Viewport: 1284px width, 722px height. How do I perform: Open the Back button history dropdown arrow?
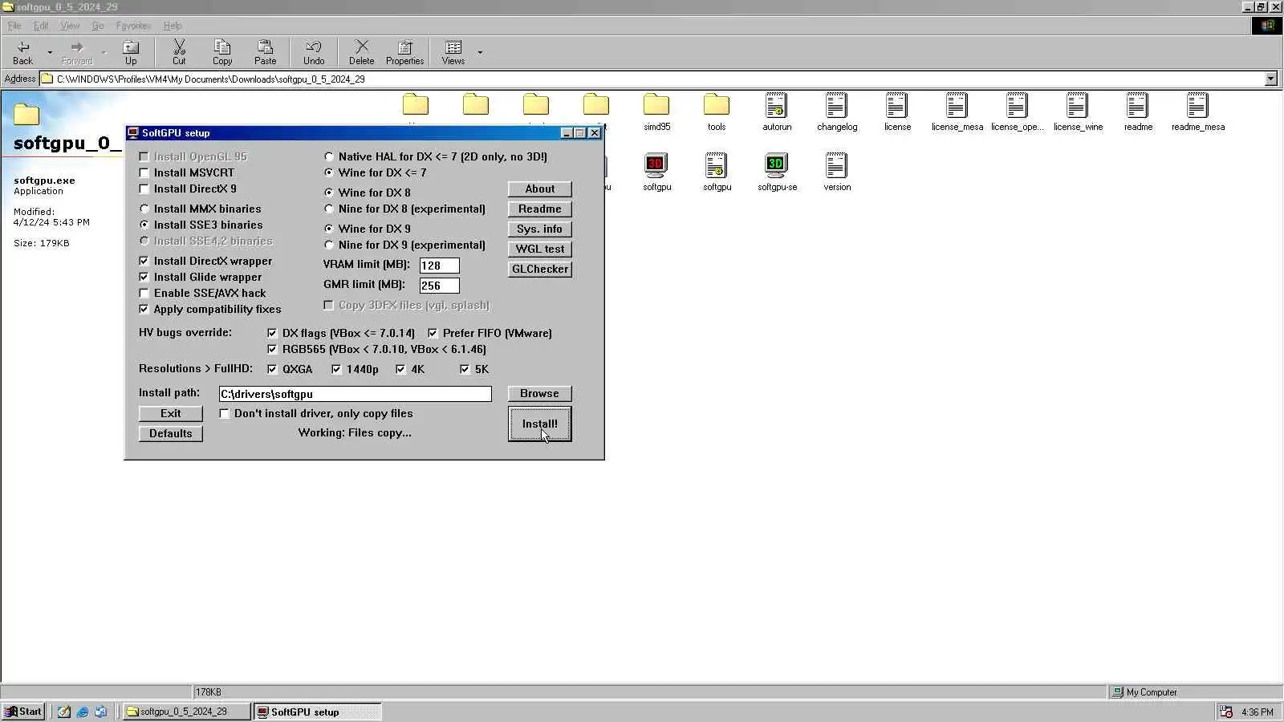pos(50,53)
